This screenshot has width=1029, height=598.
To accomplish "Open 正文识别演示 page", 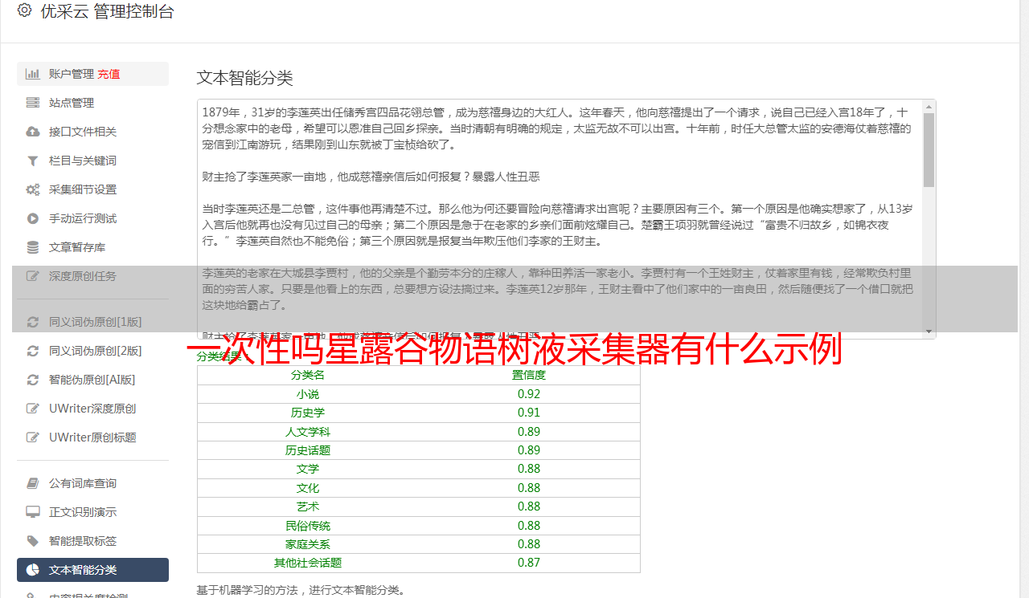I will 92,512.
